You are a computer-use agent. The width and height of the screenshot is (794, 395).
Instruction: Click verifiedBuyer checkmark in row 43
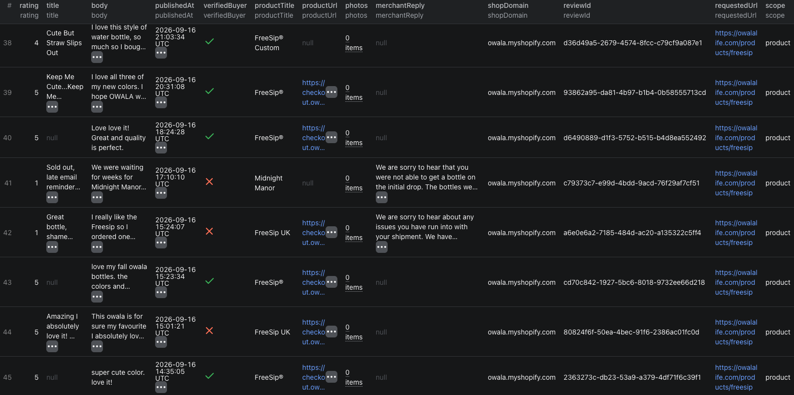[x=209, y=281]
